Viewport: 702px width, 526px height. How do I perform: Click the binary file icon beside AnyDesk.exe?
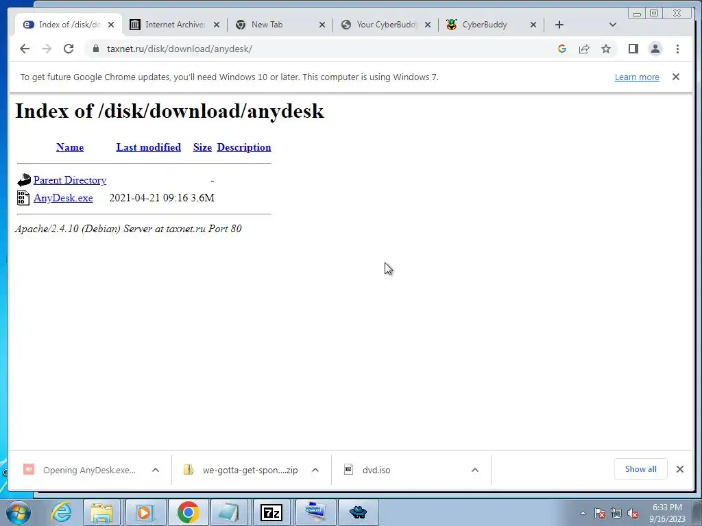click(x=23, y=198)
